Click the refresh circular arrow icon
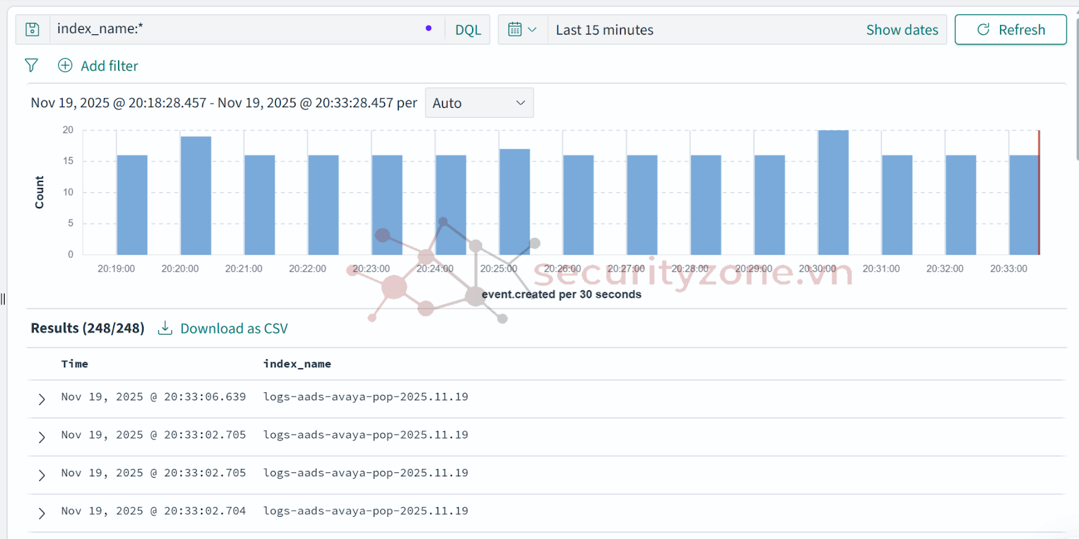This screenshot has width=1079, height=539. click(x=983, y=30)
